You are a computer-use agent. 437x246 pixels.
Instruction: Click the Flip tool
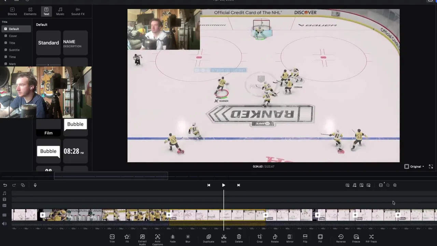point(305,238)
